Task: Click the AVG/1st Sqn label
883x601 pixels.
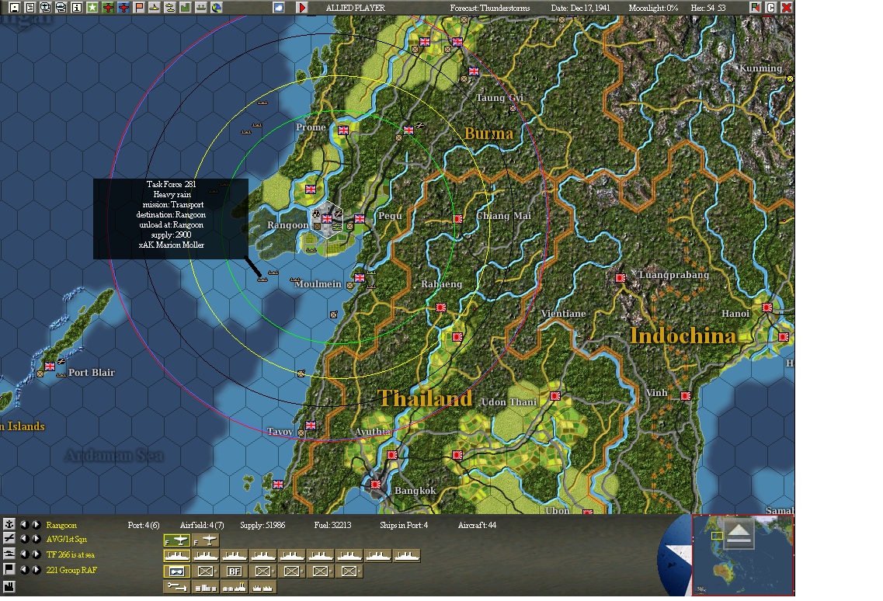Action: (x=67, y=540)
